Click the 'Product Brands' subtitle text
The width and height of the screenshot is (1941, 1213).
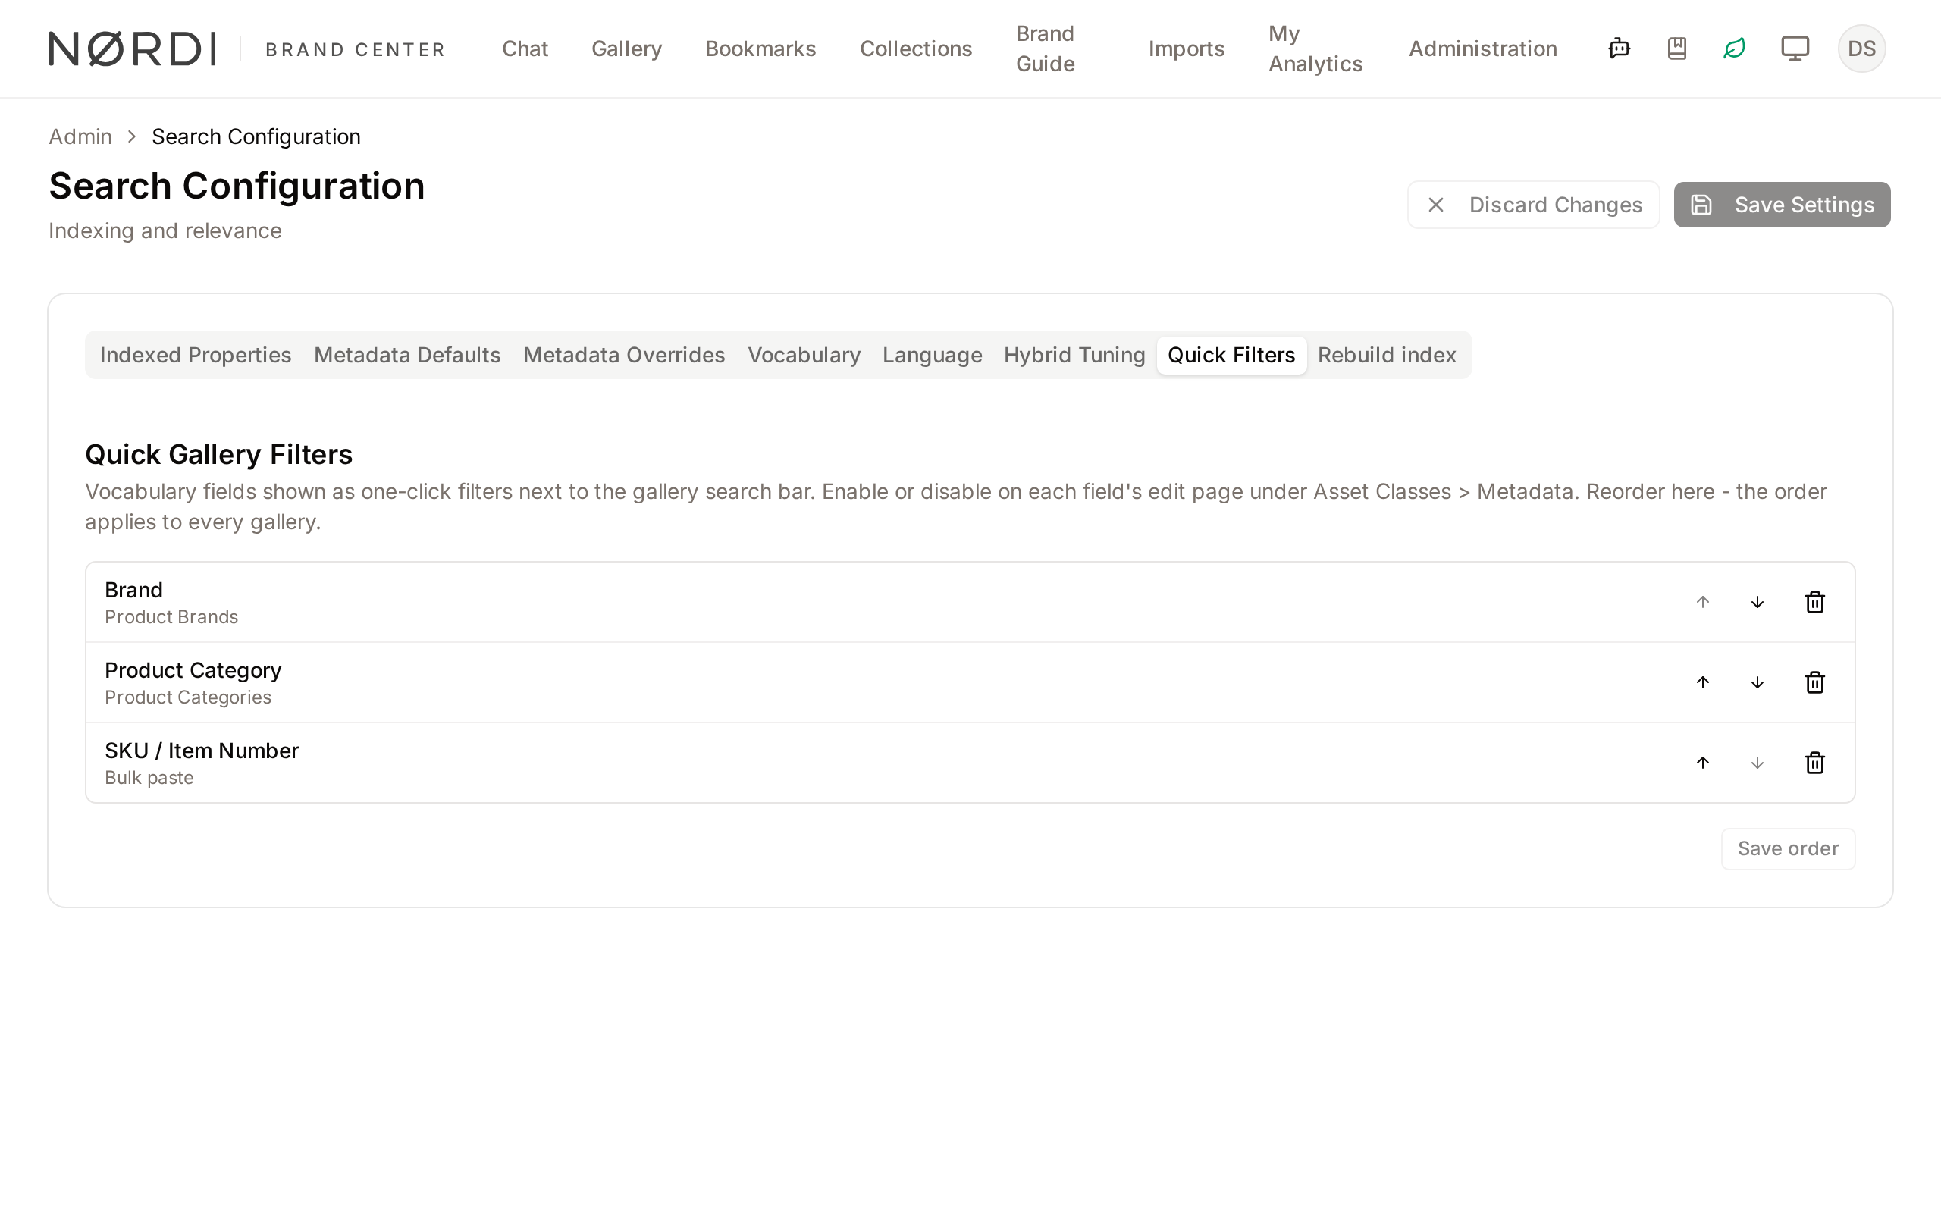[171, 616]
